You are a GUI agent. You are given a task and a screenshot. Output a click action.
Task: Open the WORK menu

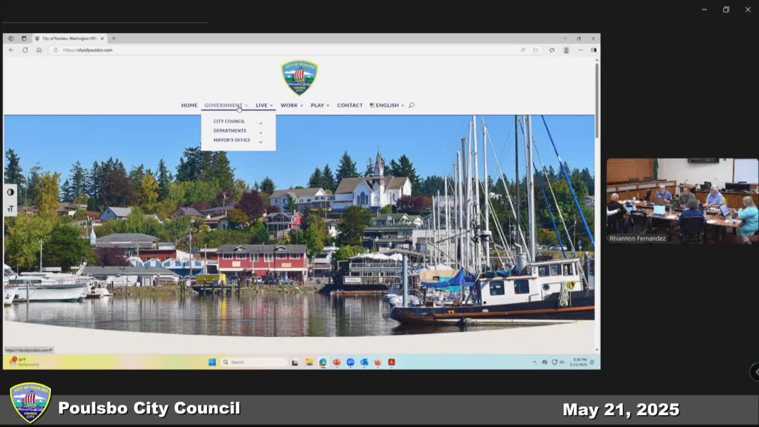point(291,106)
